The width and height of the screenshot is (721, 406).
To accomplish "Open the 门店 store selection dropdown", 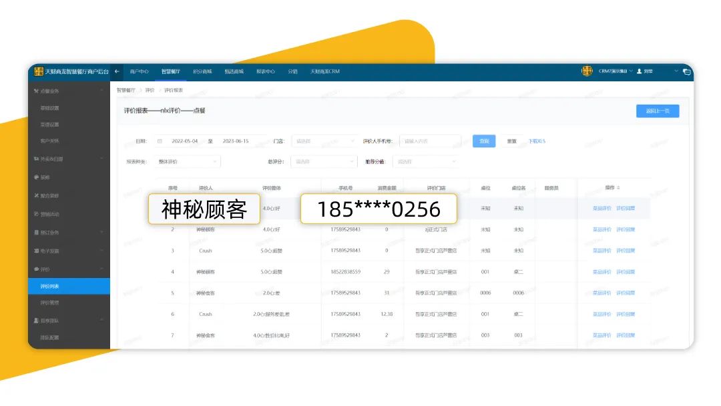I will (324, 141).
